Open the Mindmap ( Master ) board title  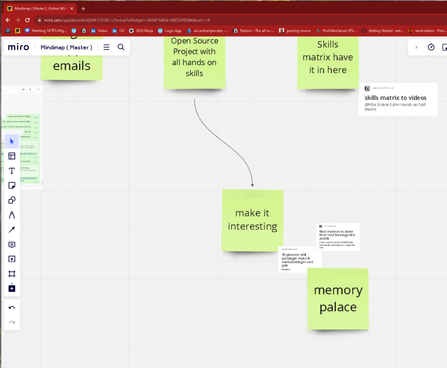coord(66,47)
